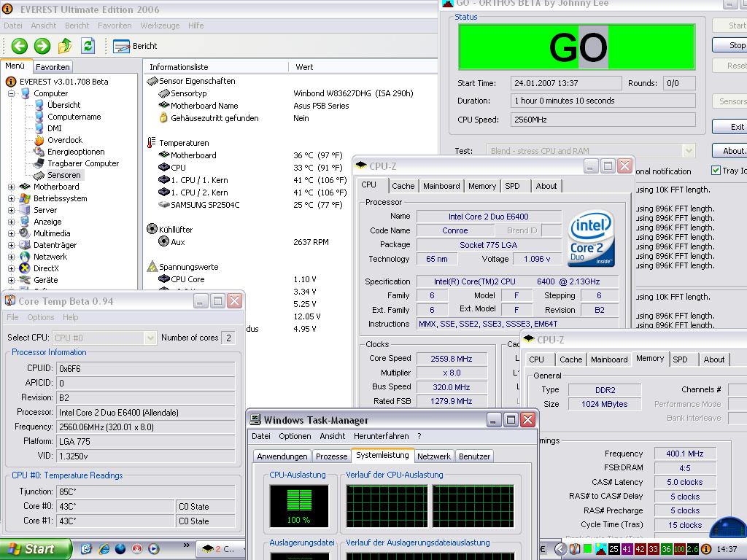Open the Mainboard tab in the CPU-Z CPU window
The image size is (747, 560).
(x=441, y=186)
